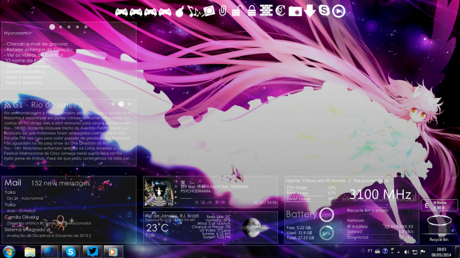Show hidden icons in the system tray
The width and height of the screenshot is (460, 258).
(398, 251)
